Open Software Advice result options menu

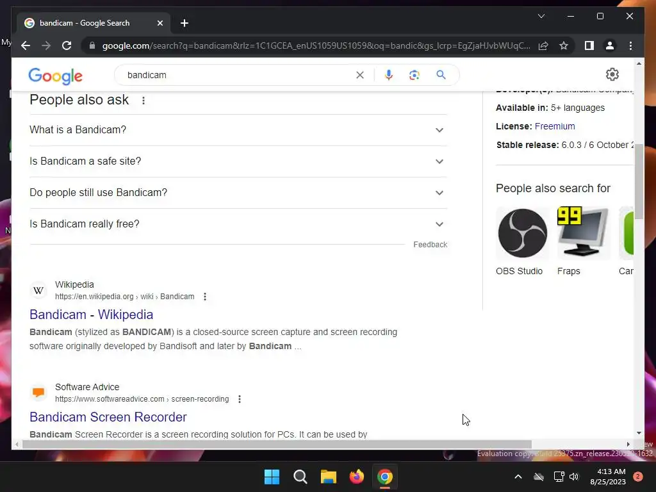click(240, 399)
